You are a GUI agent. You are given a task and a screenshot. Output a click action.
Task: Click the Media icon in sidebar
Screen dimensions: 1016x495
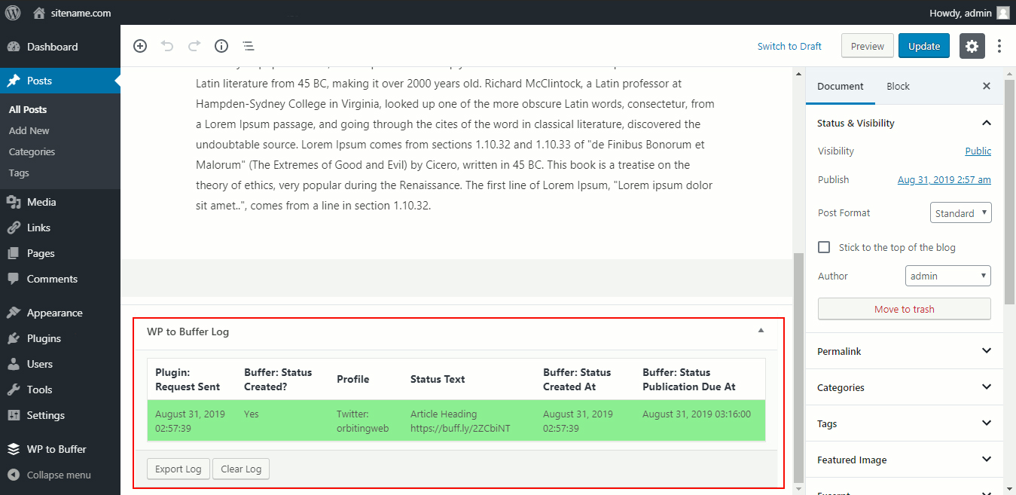pyautogui.click(x=14, y=202)
